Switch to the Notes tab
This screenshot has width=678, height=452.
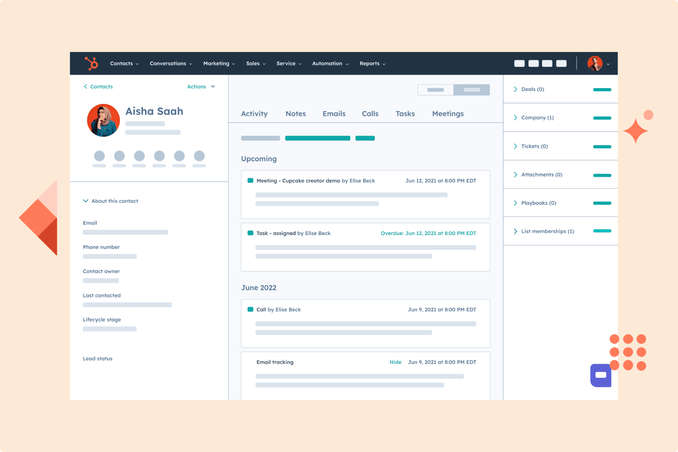(x=296, y=113)
